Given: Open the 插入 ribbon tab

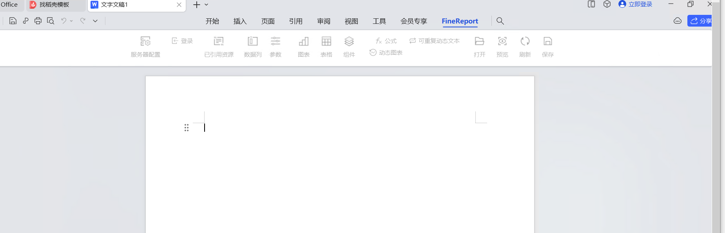Looking at the screenshot, I should pos(240,21).
